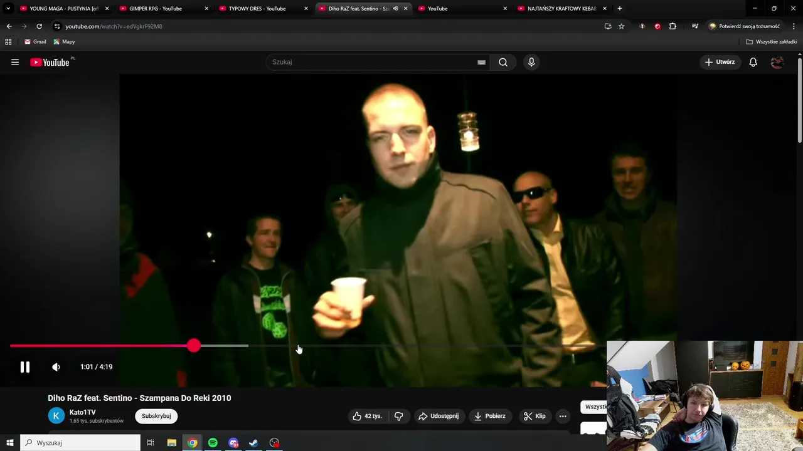Click the Utwórz create button
The image size is (803, 451).
(x=720, y=62)
